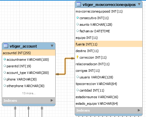Image resolution: width=146 pixels, height=117 pixels.
Task: Click the parentid column diamond icon
Action: click(4, 66)
